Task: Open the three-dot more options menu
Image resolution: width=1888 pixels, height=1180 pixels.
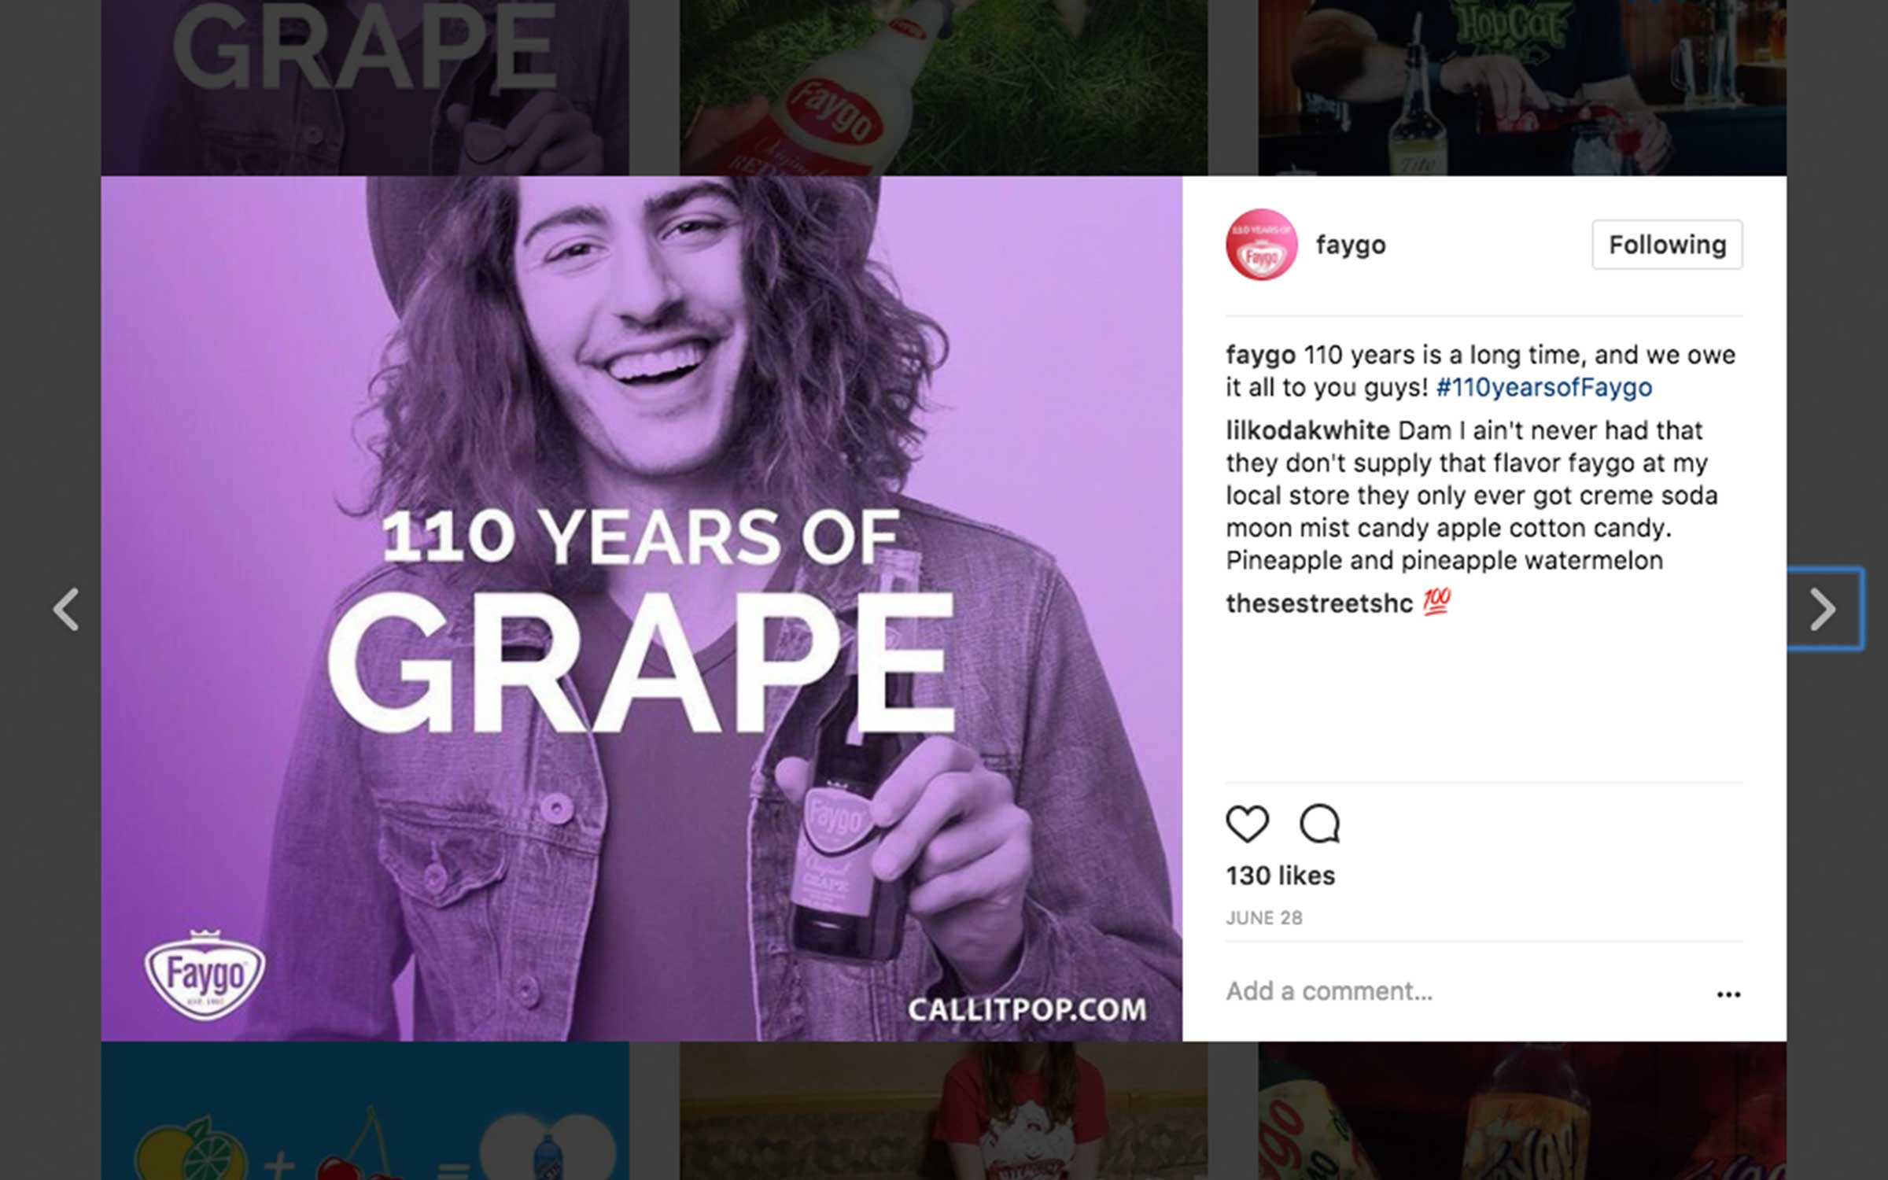Action: coord(1728,994)
